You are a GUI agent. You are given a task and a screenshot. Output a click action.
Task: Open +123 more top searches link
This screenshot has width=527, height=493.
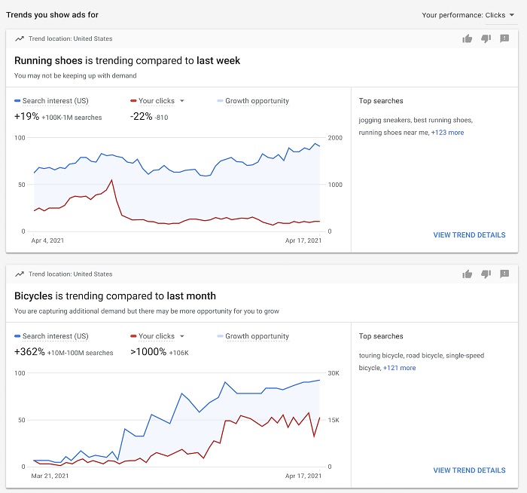pyautogui.click(x=447, y=133)
